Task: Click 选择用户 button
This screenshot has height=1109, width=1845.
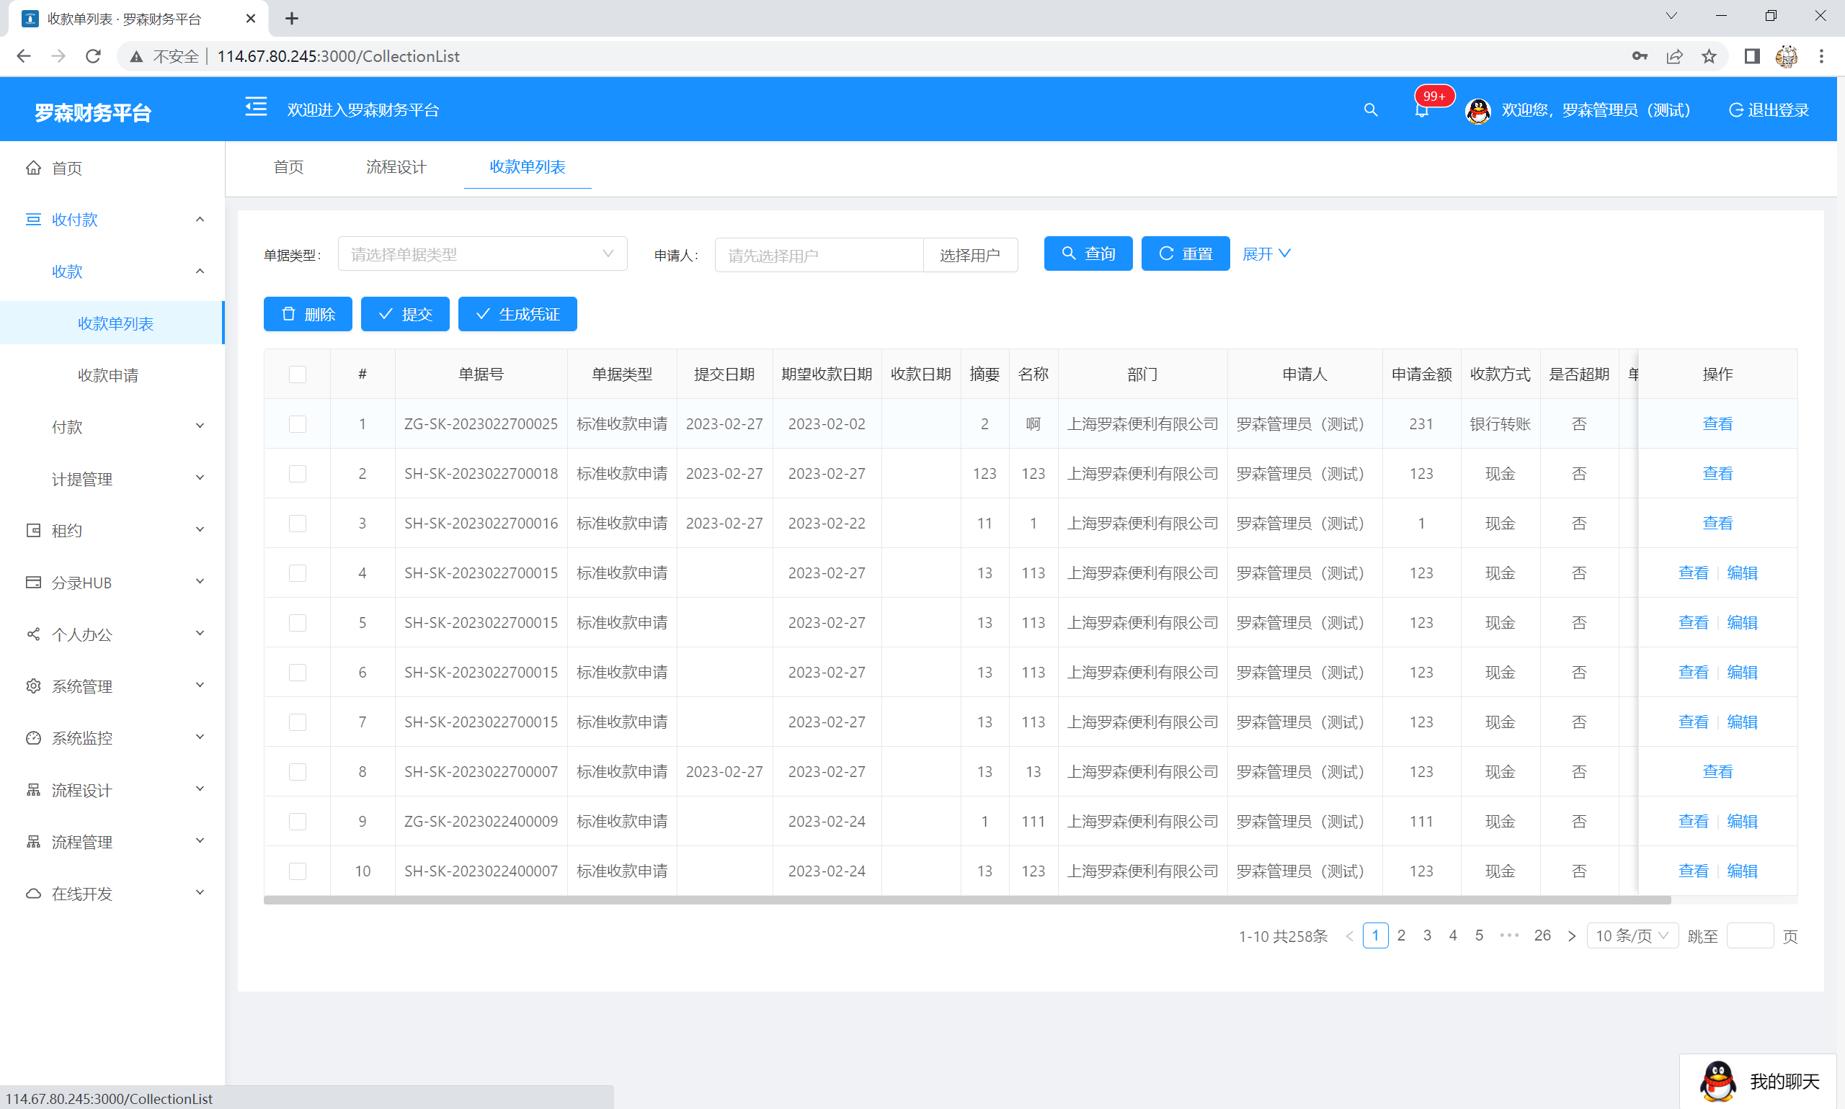Action: tap(970, 255)
